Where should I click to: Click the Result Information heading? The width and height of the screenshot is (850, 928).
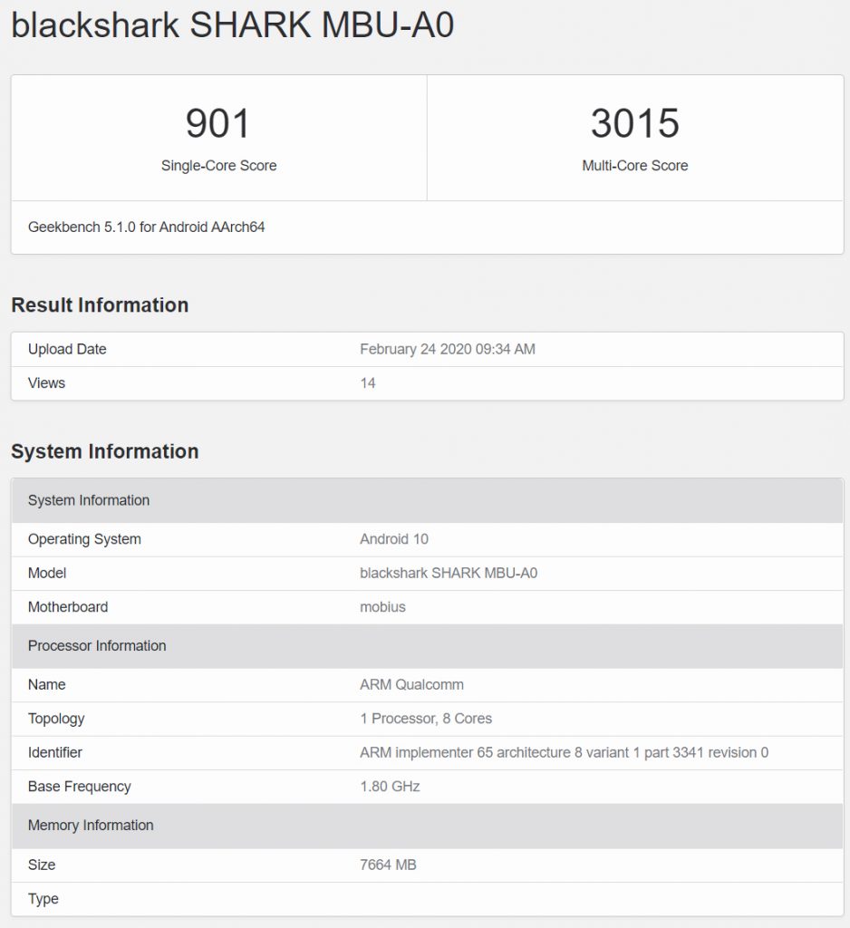click(100, 305)
